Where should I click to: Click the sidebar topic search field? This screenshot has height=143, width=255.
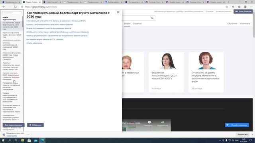[12, 13]
